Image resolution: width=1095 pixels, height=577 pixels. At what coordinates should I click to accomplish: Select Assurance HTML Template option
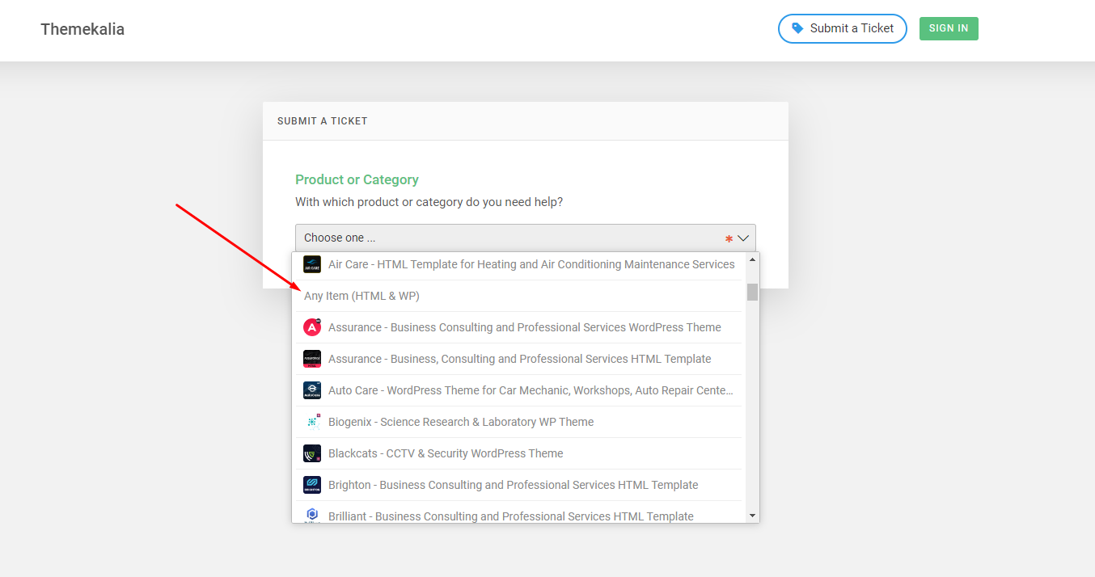[x=518, y=359]
